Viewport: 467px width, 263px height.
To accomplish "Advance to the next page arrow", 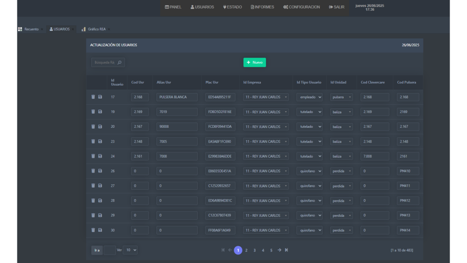I will pyautogui.click(x=280, y=250).
